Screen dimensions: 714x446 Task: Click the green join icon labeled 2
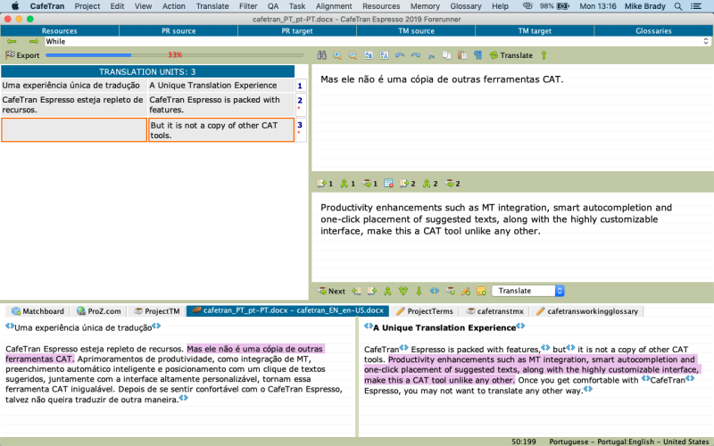pyautogui.click(x=430, y=184)
